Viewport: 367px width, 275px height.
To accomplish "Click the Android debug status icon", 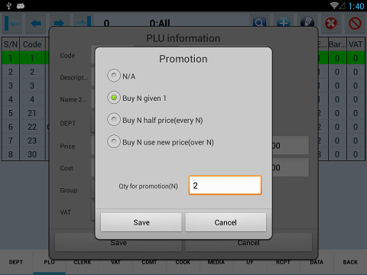I will (x=21, y=5).
